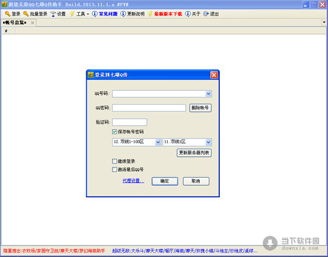Click the 更新服务器列表 button
Viewport: 328px width, 257px height.
click(x=194, y=153)
